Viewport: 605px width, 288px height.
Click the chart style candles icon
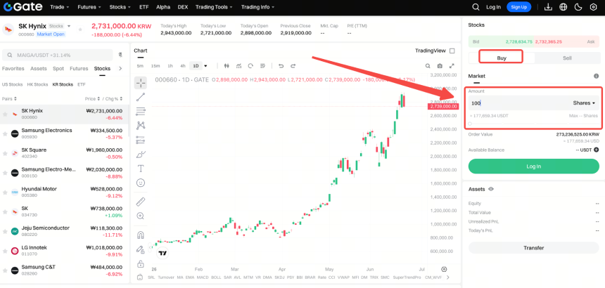pos(227,66)
